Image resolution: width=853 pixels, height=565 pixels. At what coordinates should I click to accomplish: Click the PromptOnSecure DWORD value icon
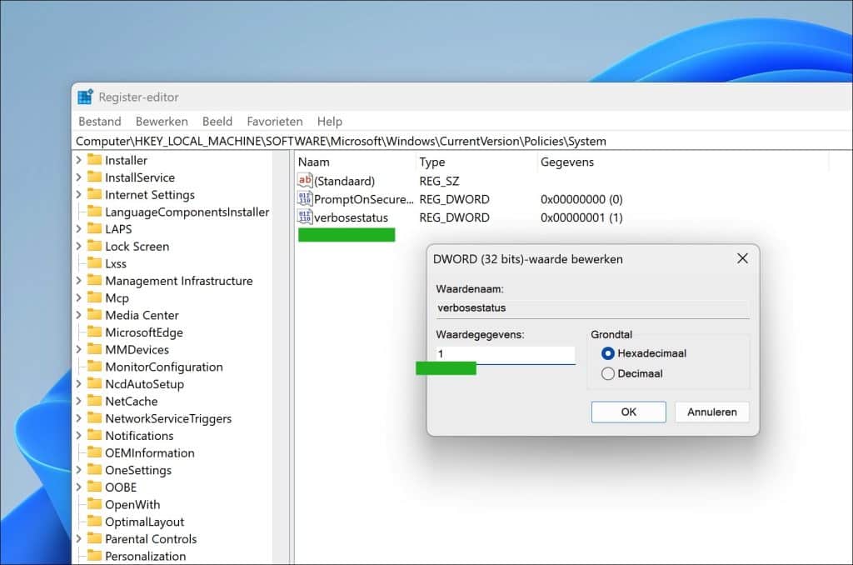tap(305, 199)
